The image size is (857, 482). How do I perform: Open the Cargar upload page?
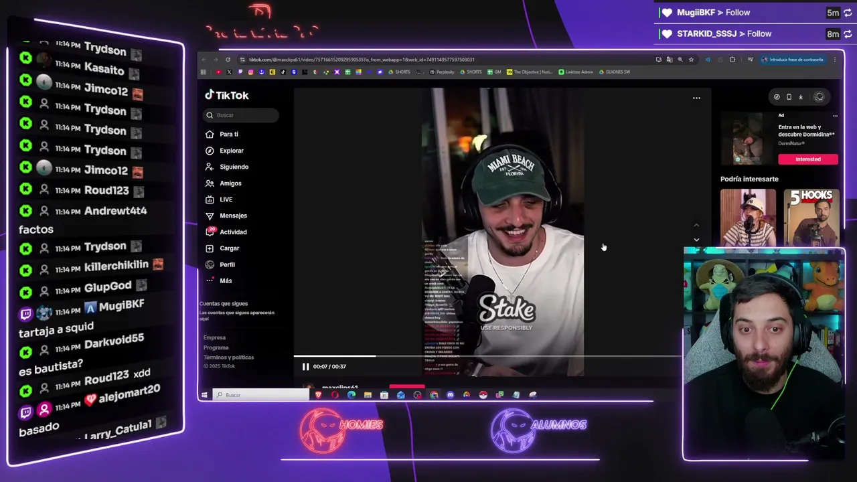pyautogui.click(x=222, y=248)
